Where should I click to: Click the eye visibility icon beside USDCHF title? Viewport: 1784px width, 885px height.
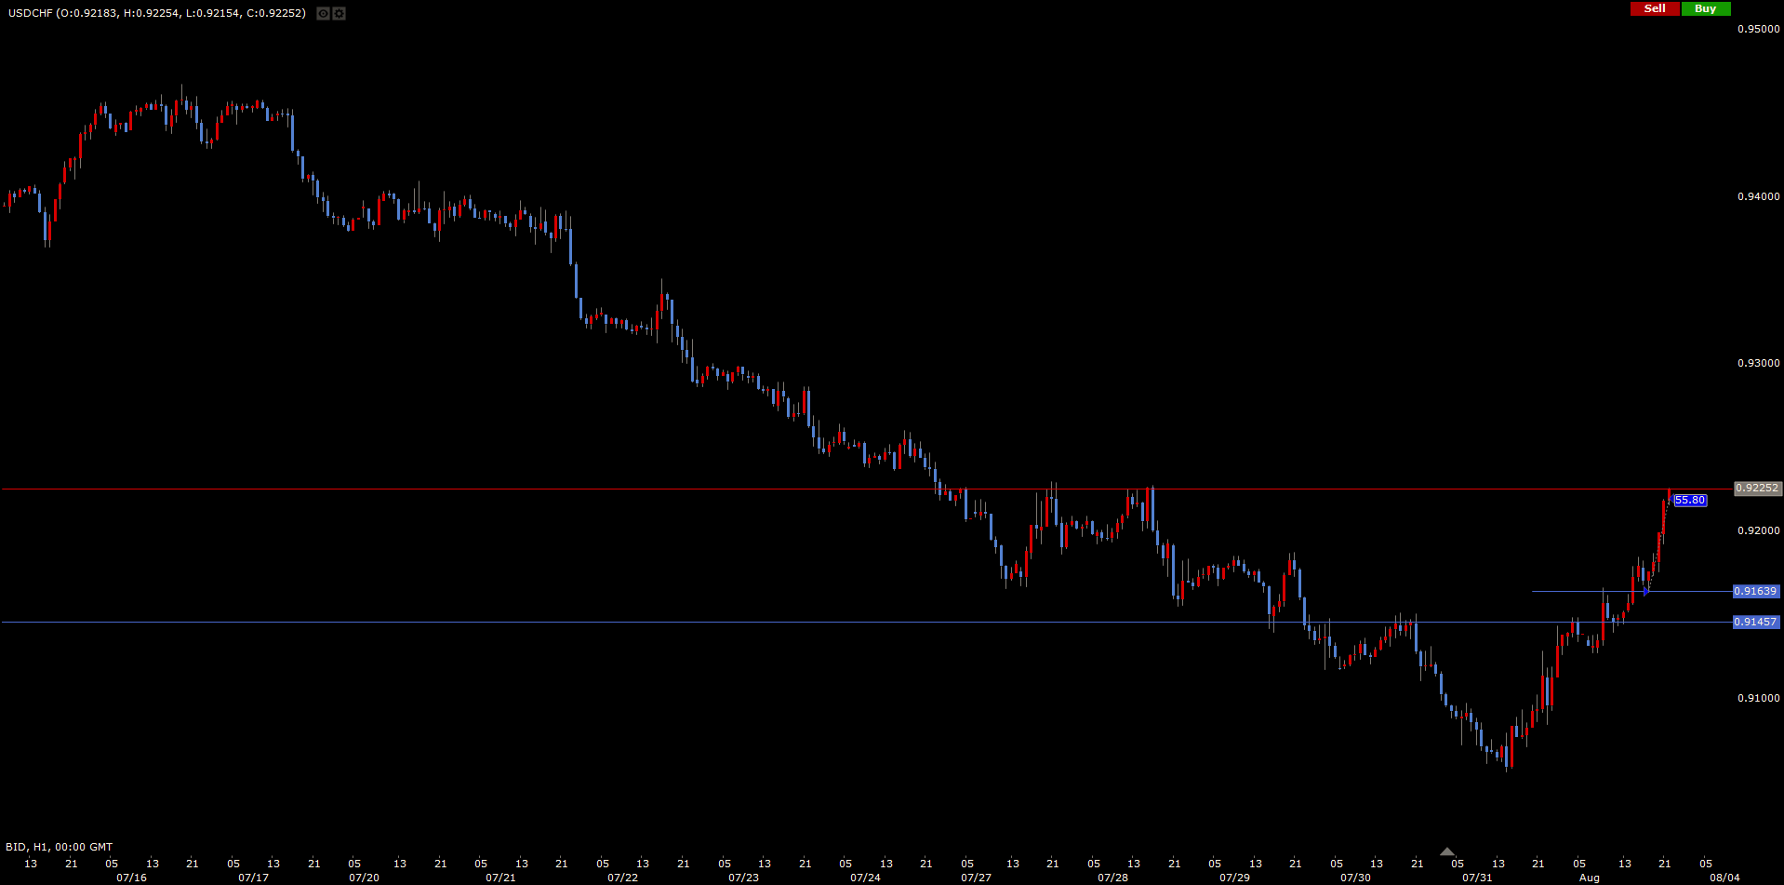(323, 13)
